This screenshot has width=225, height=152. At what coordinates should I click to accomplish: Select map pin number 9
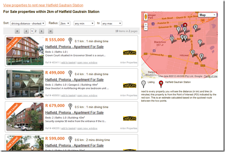[193, 53]
